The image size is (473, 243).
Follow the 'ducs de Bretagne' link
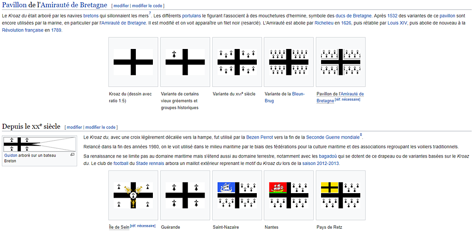[353, 15]
